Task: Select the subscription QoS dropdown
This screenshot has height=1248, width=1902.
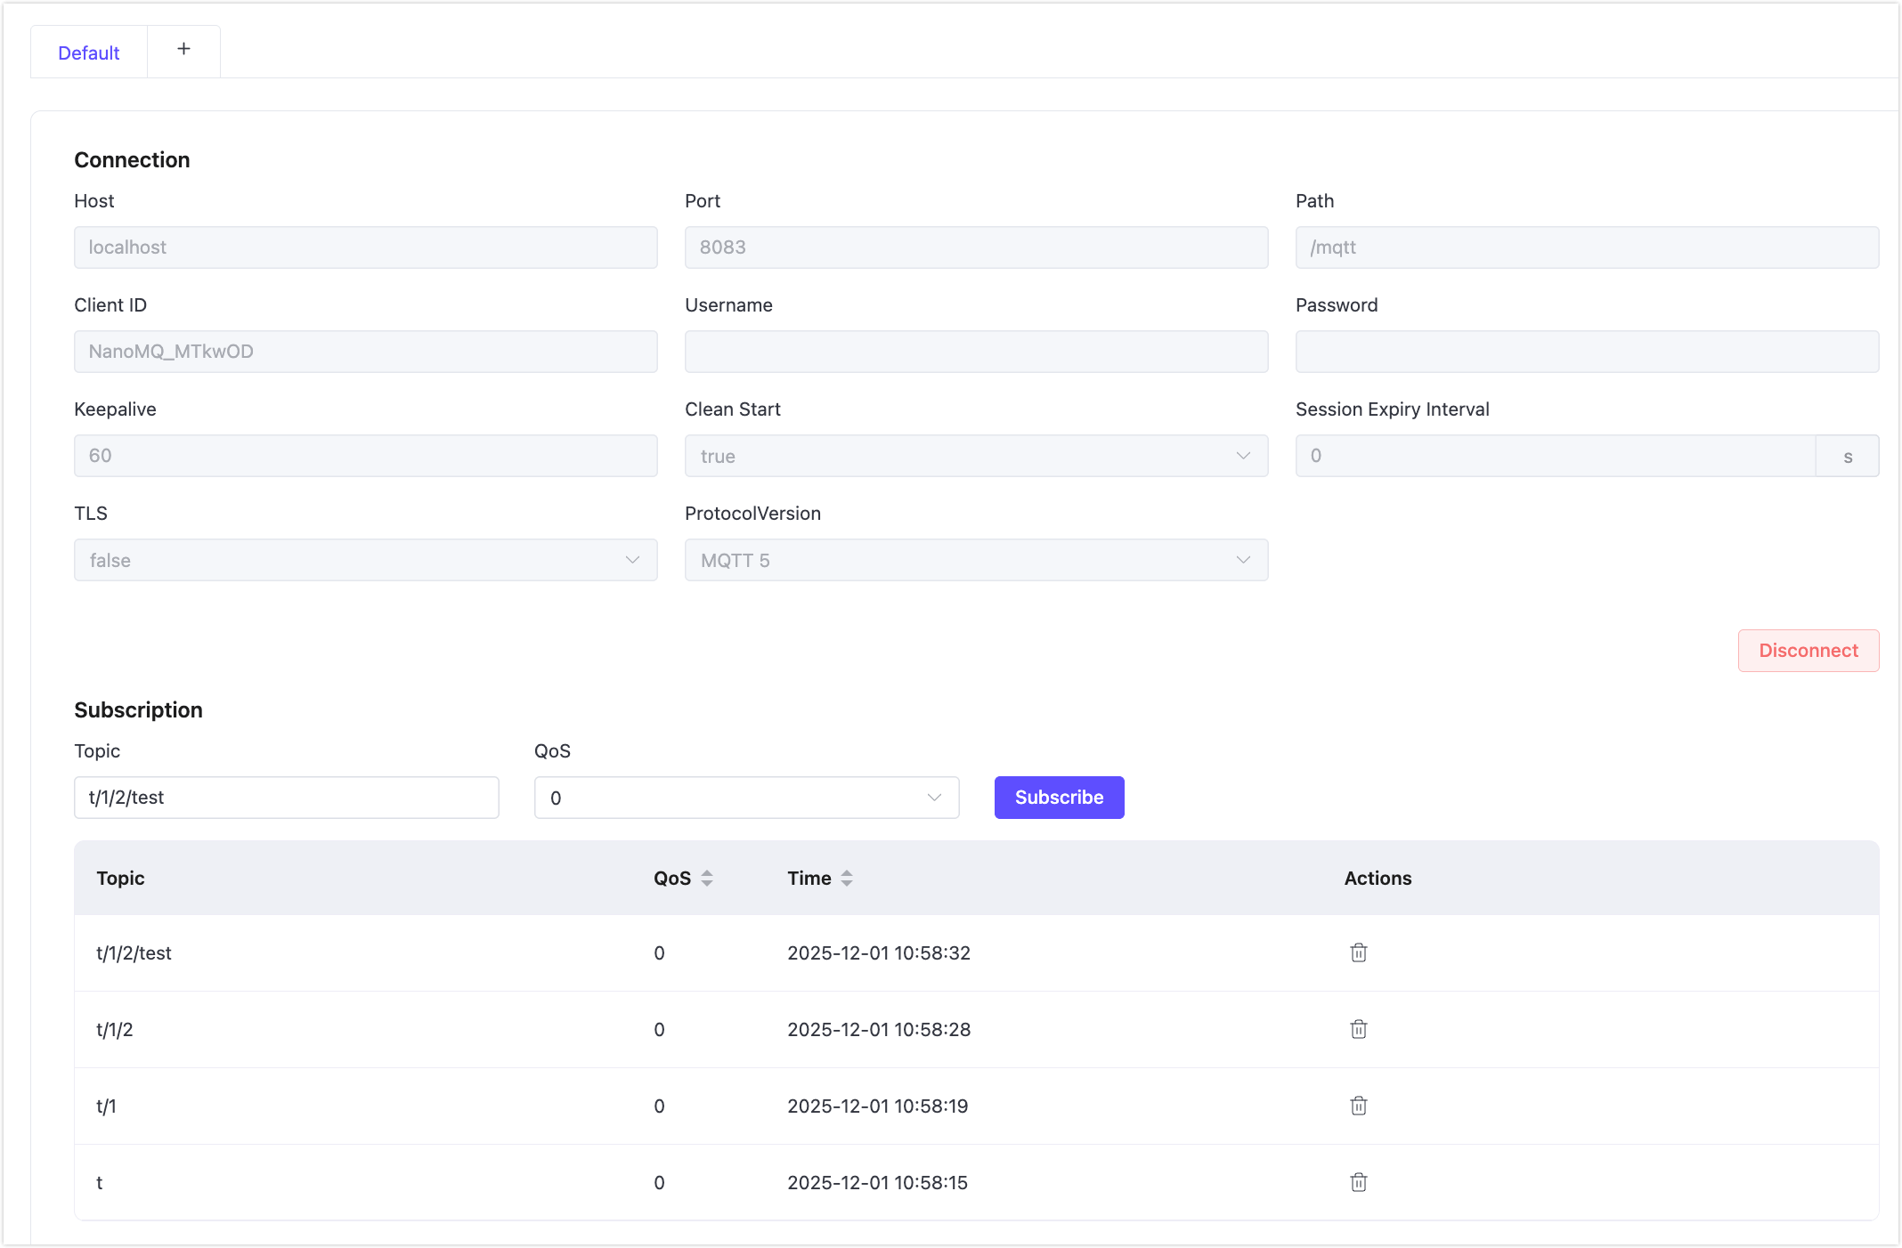Action: click(x=746, y=798)
